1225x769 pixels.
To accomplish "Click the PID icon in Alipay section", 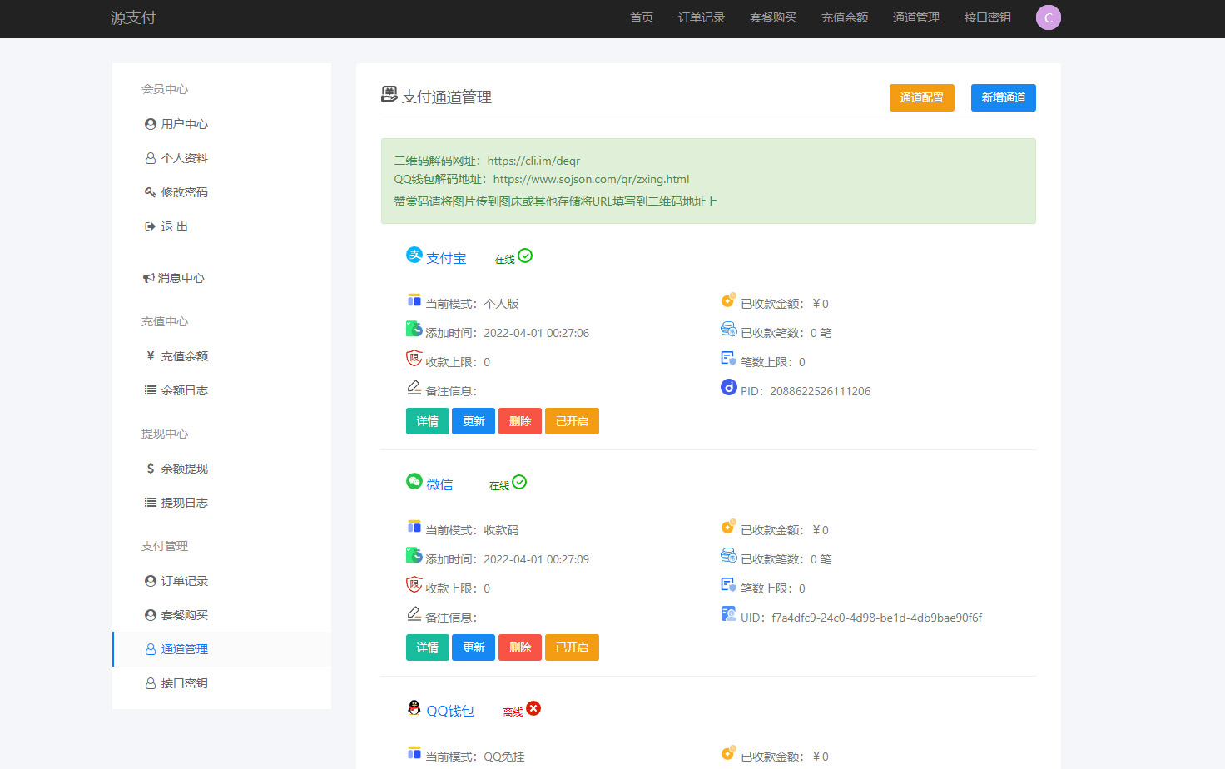I will pyautogui.click(x=728, y=387).
